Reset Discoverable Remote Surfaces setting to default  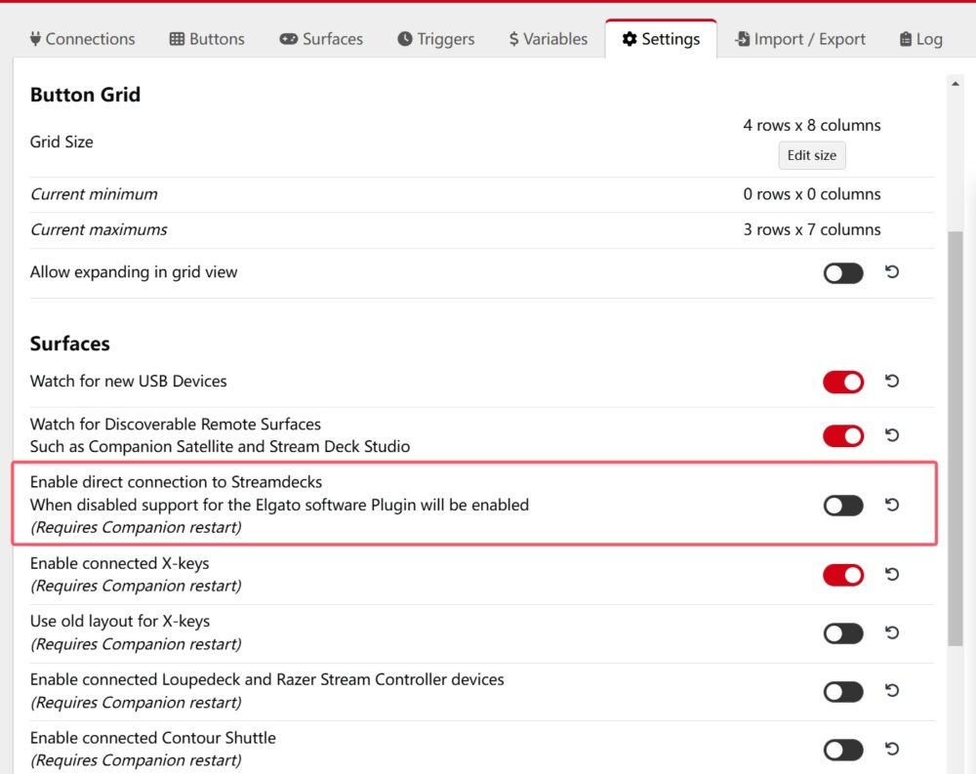891,435
